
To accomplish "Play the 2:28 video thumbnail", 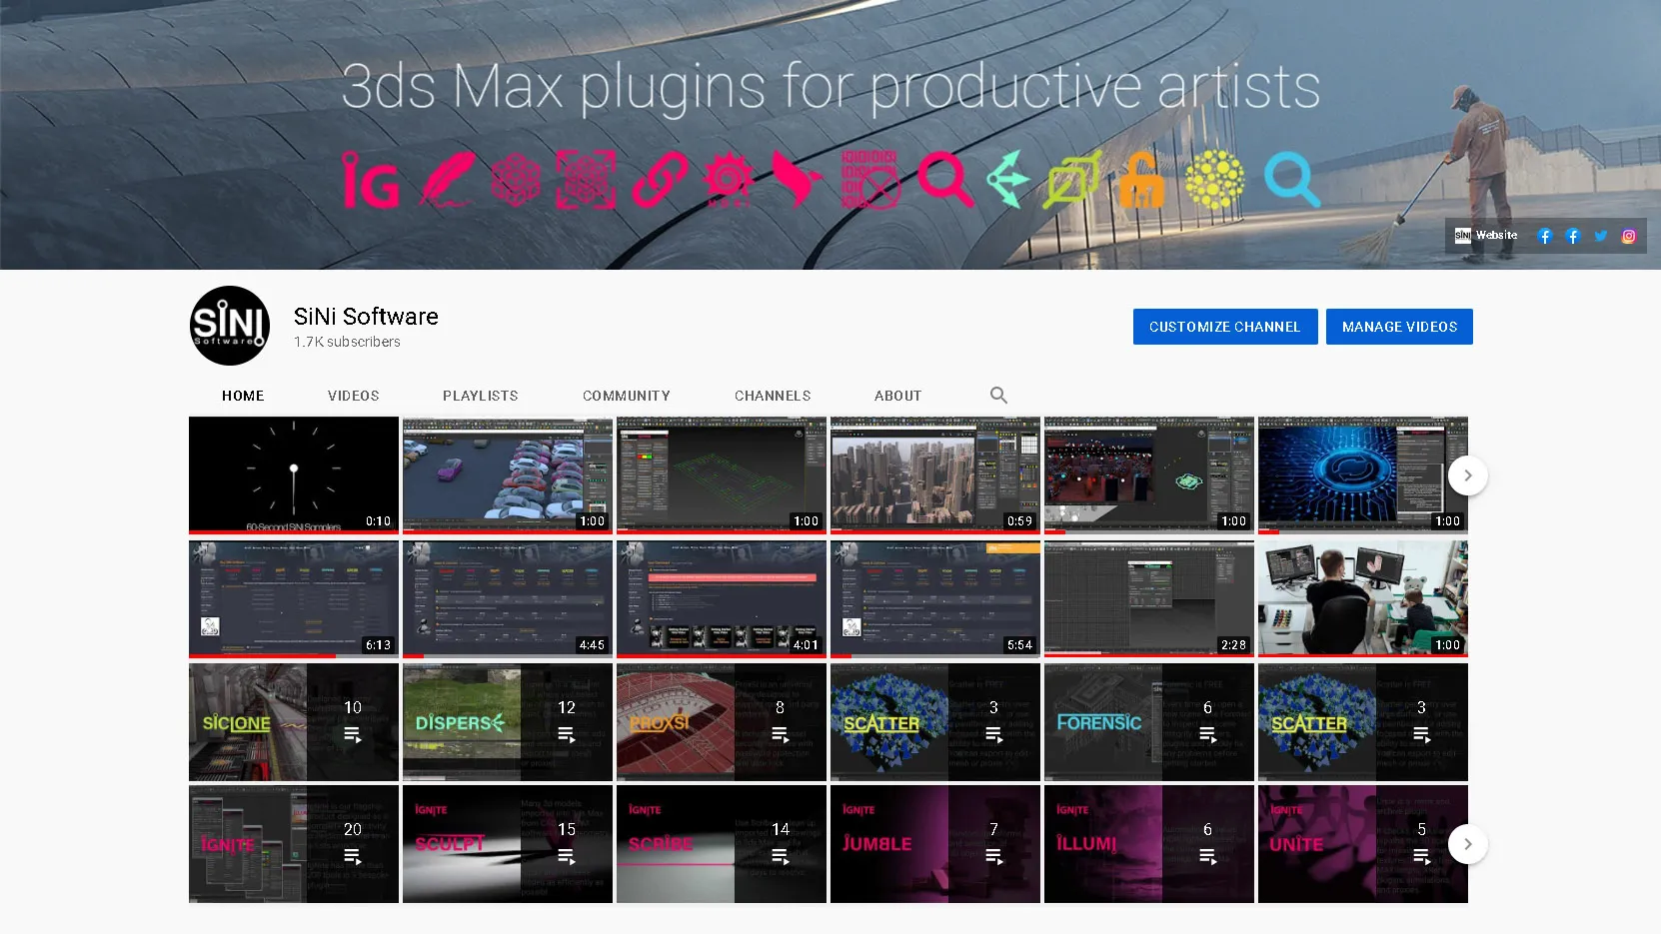I will (x=1149, y=599).
